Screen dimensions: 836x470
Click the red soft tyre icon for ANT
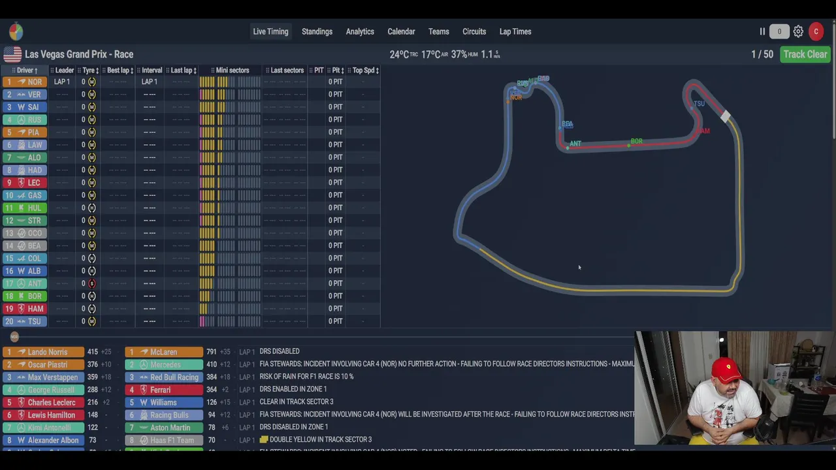[91, 283]
